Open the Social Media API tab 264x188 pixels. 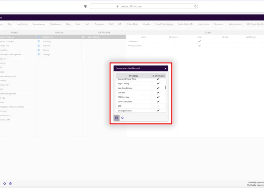(x=186, y=24)
